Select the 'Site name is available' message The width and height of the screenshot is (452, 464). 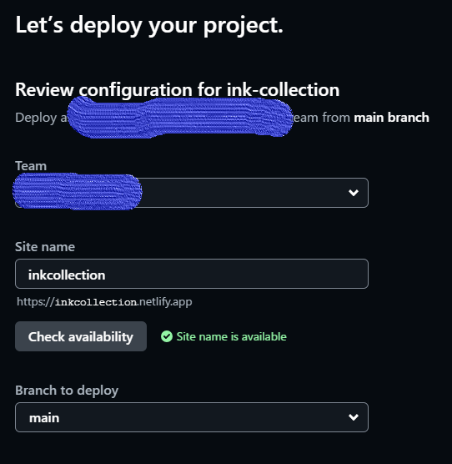pyautogui.click(x=232, y=337)
